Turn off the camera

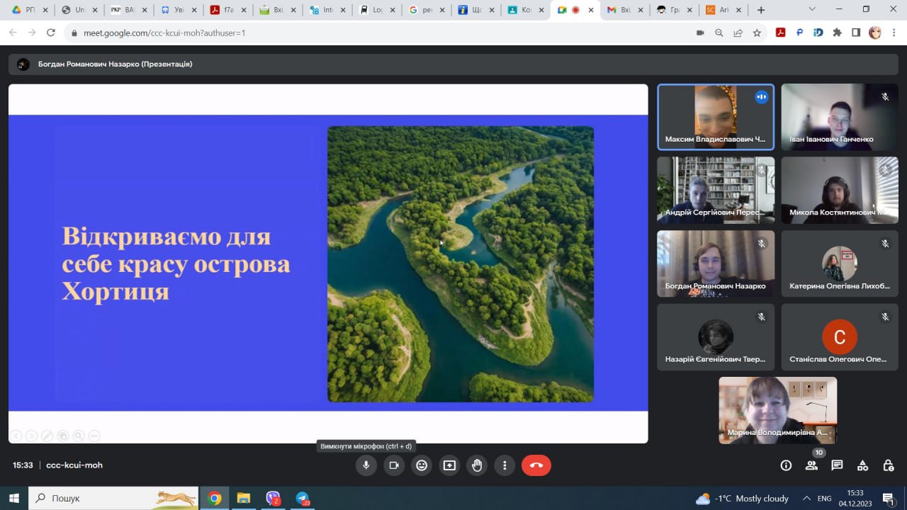click(x=393, y=465)
